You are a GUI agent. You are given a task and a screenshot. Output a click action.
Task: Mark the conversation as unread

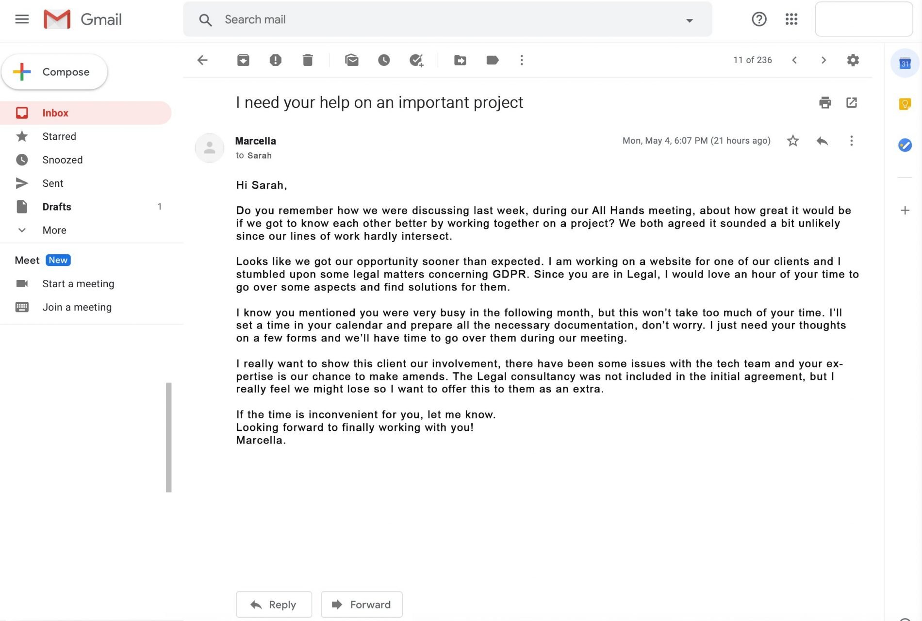(x=352, y=60)
